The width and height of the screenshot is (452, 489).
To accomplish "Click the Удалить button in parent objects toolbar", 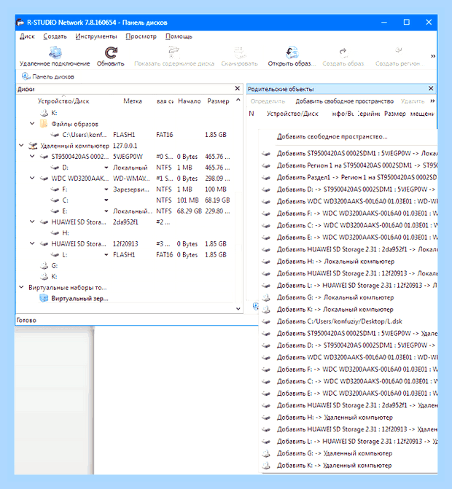I will pyautogui.click(x=413, y=101).
